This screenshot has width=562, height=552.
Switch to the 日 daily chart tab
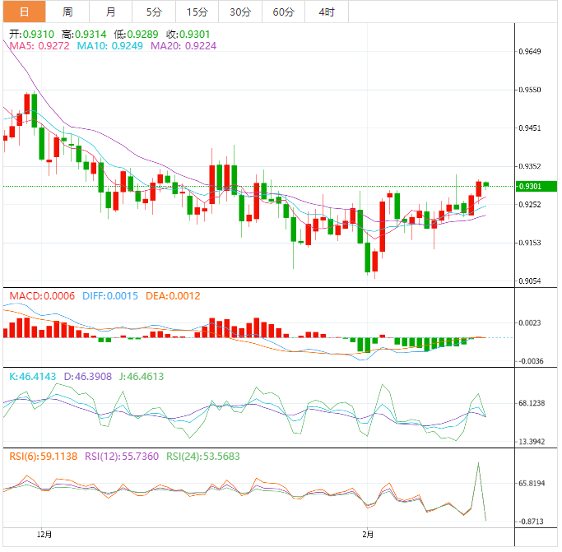tap(24, 12)
